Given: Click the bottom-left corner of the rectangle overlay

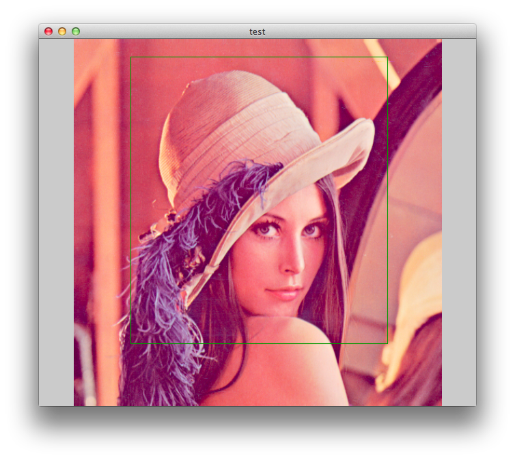Looking at the screenshot, I should click(x=131, y=343).
